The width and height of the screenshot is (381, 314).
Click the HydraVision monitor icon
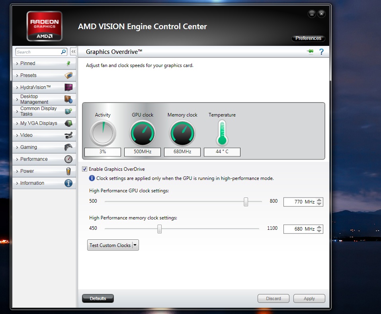(68, 87)
